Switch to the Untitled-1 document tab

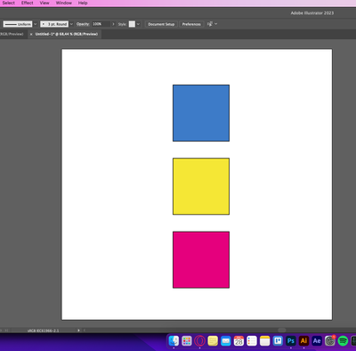(67, 34)
